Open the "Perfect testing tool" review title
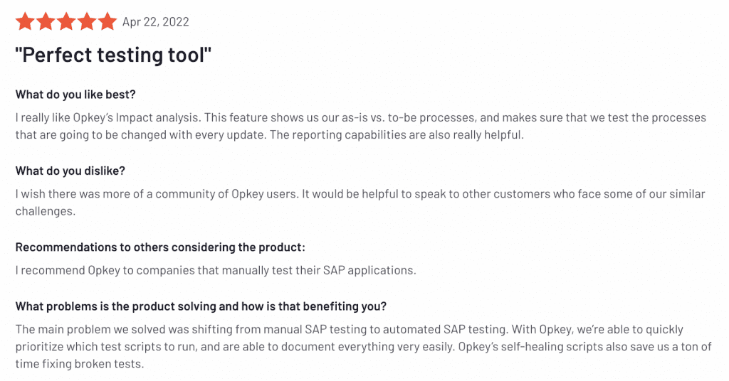 [114, 55]
